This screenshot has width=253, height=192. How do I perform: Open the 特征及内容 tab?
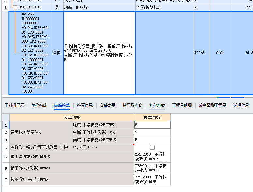[132, 105]
